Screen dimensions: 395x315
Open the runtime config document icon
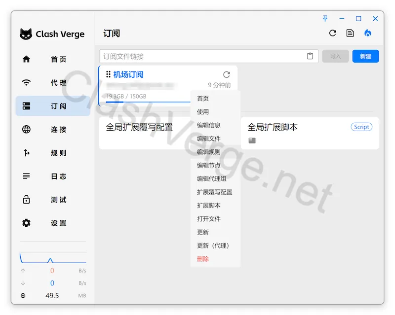tap(350, 33)
